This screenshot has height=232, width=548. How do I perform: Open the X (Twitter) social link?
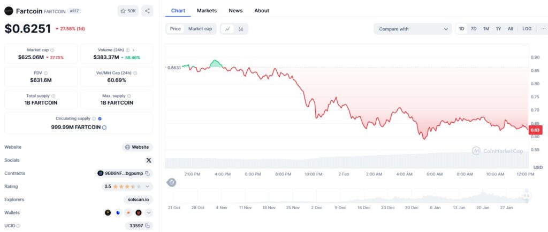tap(148, 160)
